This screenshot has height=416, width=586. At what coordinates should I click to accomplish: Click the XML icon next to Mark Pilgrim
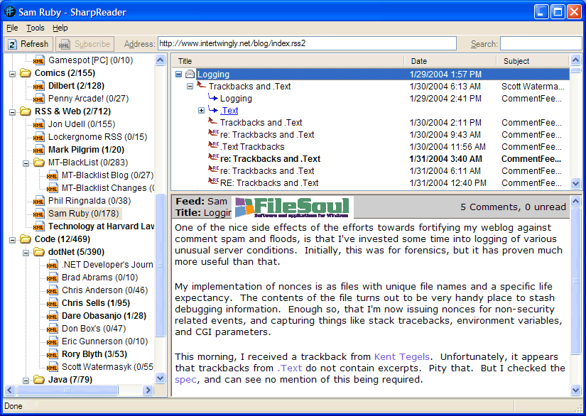pyautogui.click(x=38, y=150)
